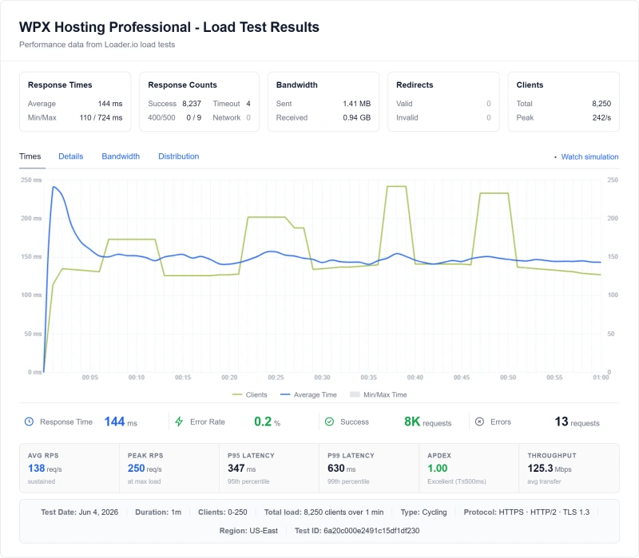639x558 pixels.
Task: Click the Invalid redirects row label
Action: click(407, 117)
